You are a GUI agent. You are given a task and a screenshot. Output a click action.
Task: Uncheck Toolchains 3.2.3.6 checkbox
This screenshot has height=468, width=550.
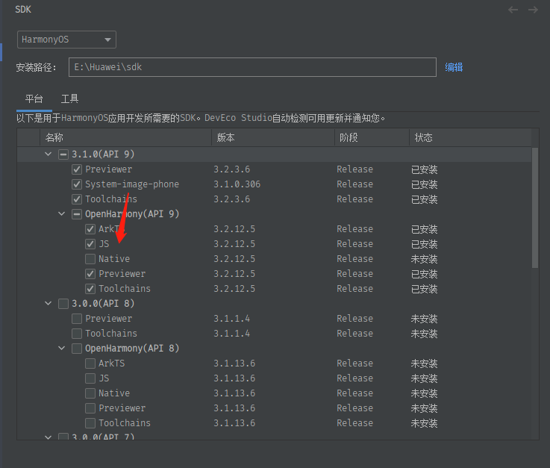coord(77,199)
